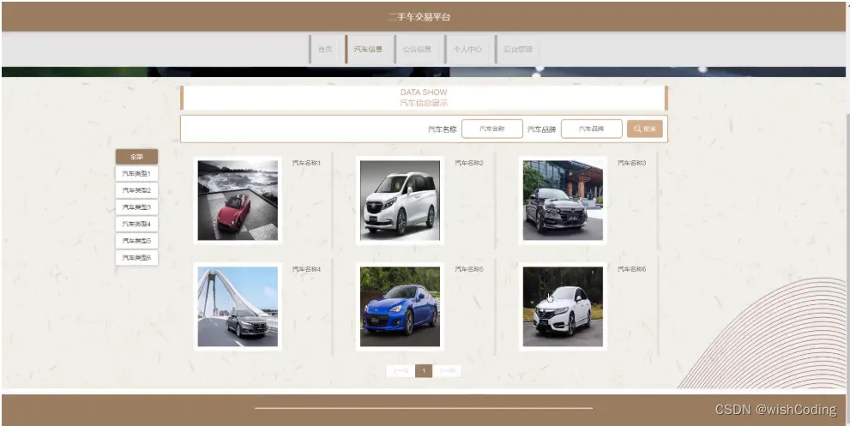Pick the 汽车类型5 category
The width and height of the screenshot is (850, 426).
tap(136, 241)
